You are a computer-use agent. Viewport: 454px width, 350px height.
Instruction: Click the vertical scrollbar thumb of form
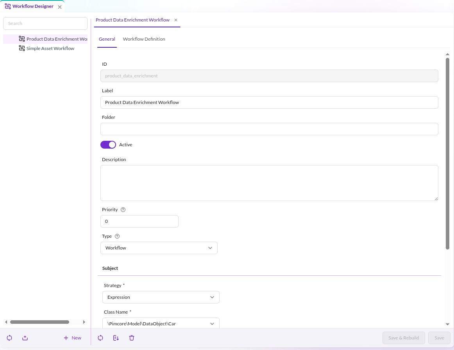coord(447,154)
